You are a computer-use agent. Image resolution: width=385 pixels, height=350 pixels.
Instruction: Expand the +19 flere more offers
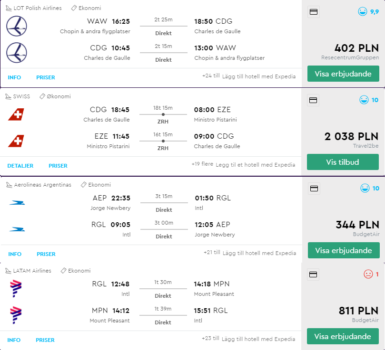point(202,164)
